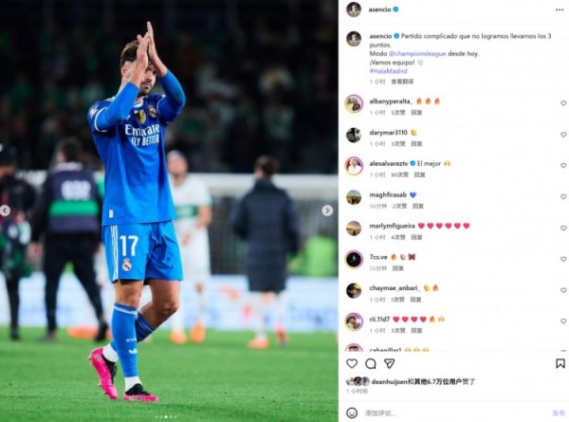Go to the next photo with the right arrow
569x422 pixels.
pos(327,211)
